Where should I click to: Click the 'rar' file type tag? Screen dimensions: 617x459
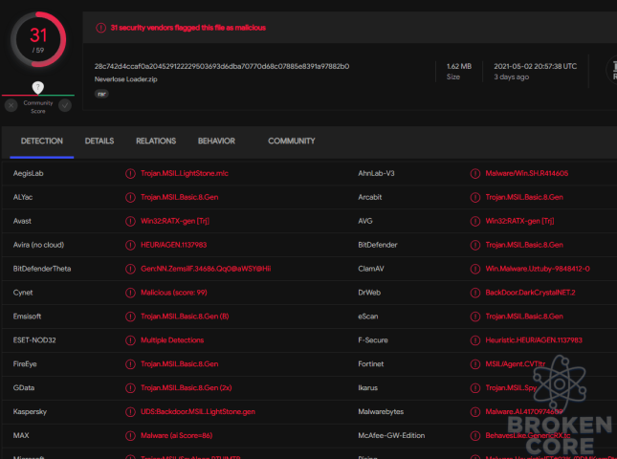pyautogui.click(x=101, y=94)
